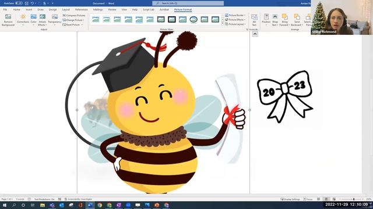Viewport: 373px width, 209px height.
Task: Switch to Read Mode view icon
Action: point(319,199)
